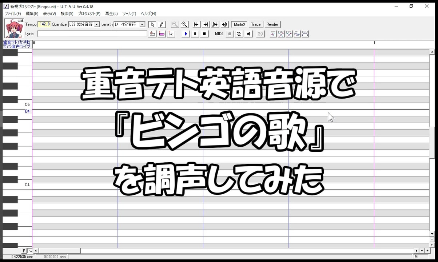Screen dimensions: 438x262
Task: Click the next note navigation icon
Action: tap(224, 24)
